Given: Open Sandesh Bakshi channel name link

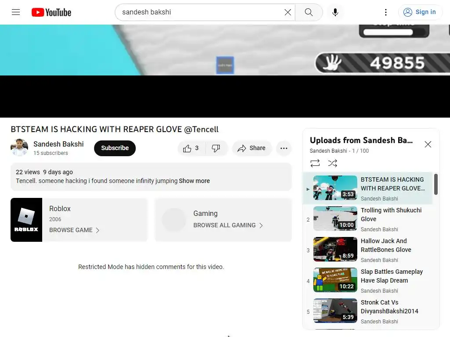Looking at the screenshot, I should pos(58,144).
